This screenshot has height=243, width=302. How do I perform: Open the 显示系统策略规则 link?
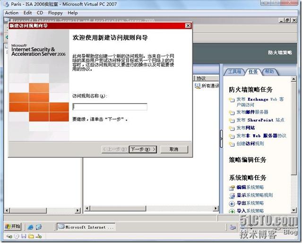[254, 195]
